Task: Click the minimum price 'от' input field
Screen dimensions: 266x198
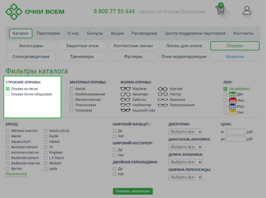Action: (236, 132)
